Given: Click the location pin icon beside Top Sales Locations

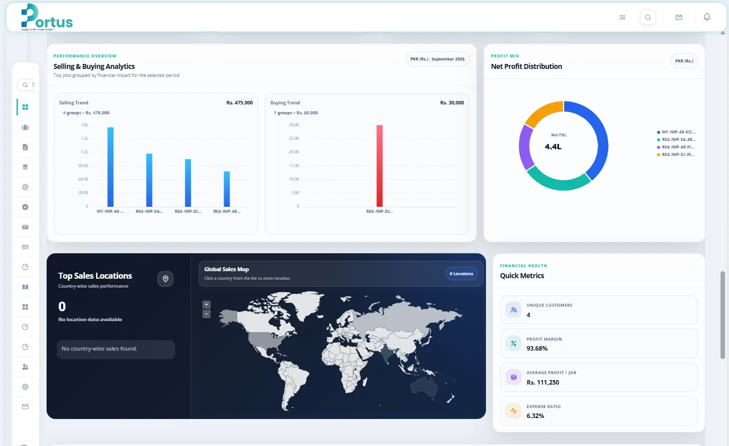Looking at the screenshot, I should coord(165,279).
